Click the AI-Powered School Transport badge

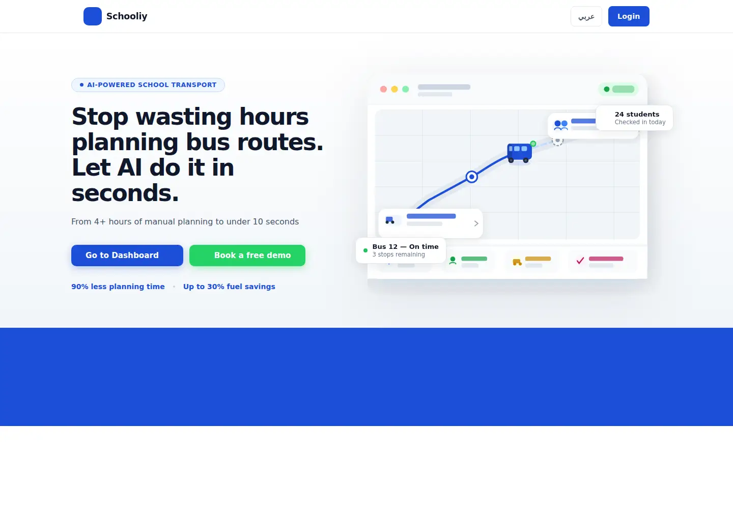coord(148,85)
